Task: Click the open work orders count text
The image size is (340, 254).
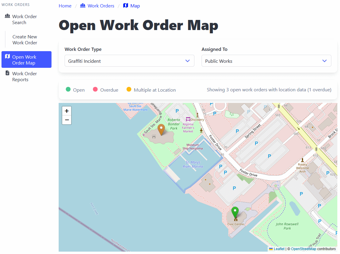Action: point(269,90)
